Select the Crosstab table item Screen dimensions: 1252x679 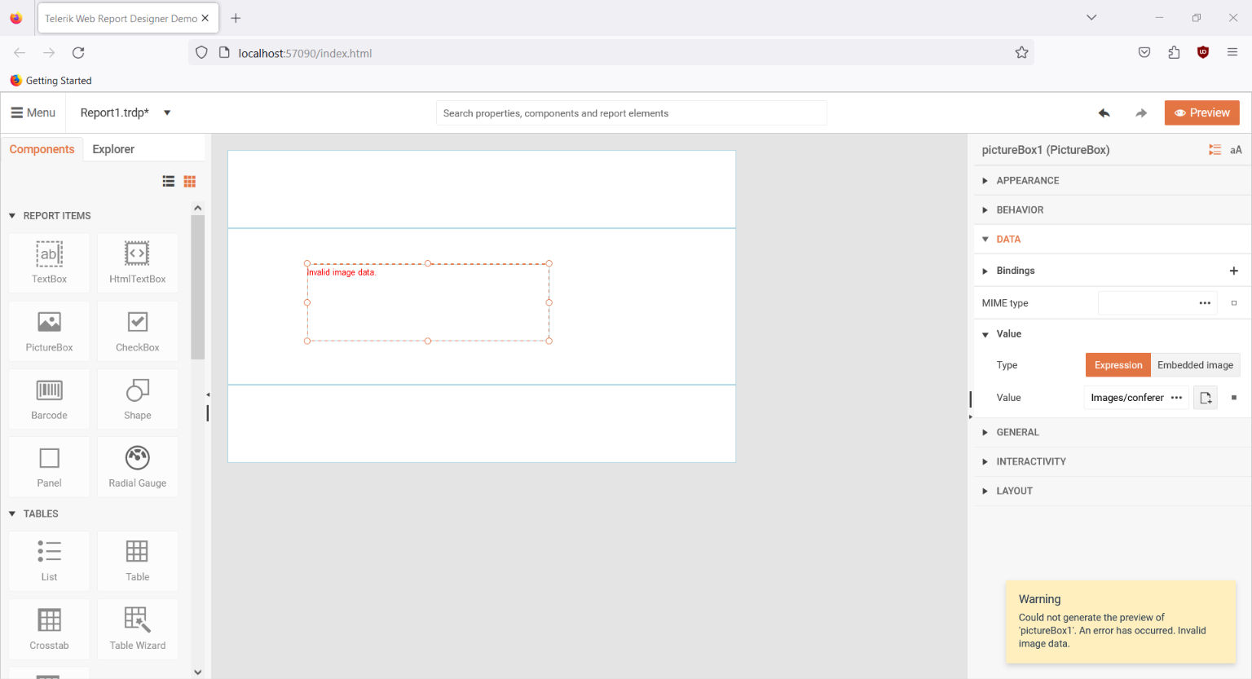[49, 628]
